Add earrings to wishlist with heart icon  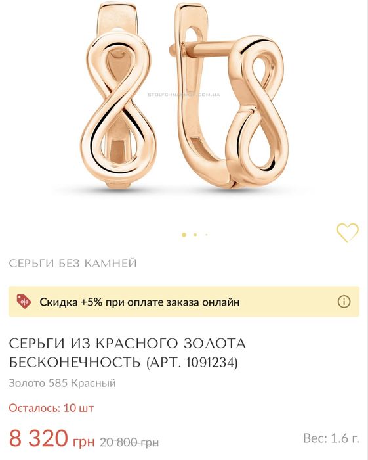tap(347, 233)
